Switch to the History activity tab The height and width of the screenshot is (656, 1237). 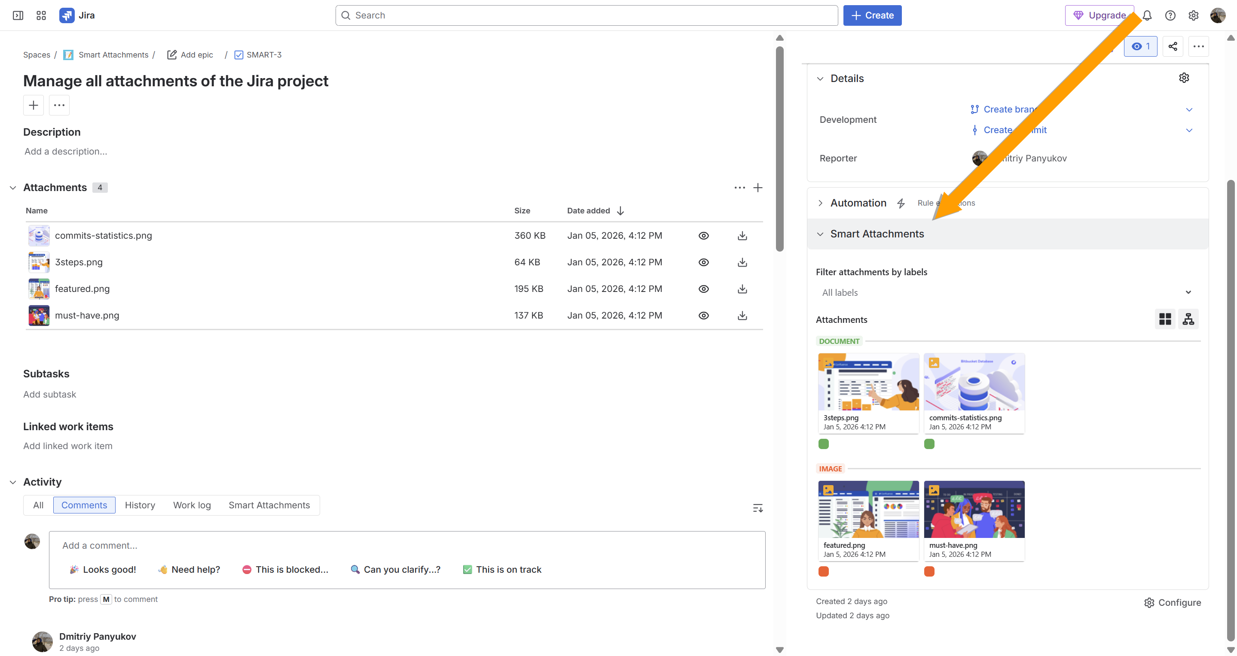click(140, 505)
